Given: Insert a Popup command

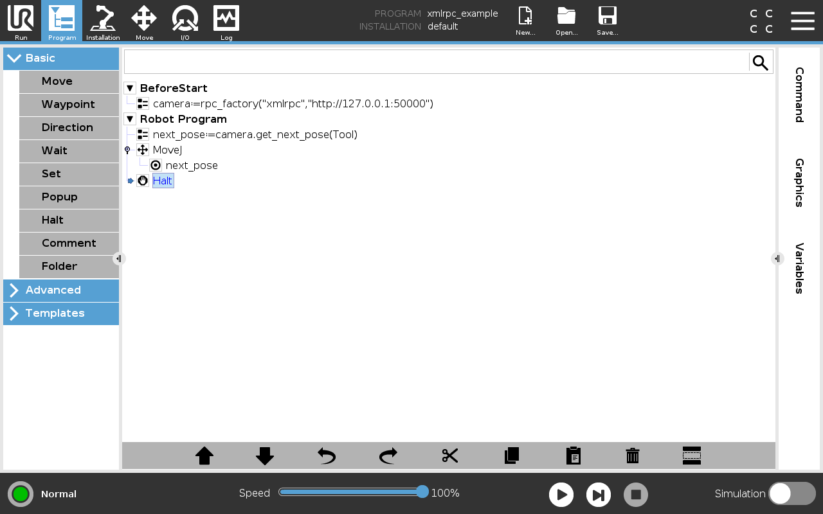Looking at the screenshot, I should coord(69,197).
